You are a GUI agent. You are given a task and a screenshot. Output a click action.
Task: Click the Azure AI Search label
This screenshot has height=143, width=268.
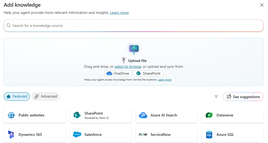tap(164, 115)
